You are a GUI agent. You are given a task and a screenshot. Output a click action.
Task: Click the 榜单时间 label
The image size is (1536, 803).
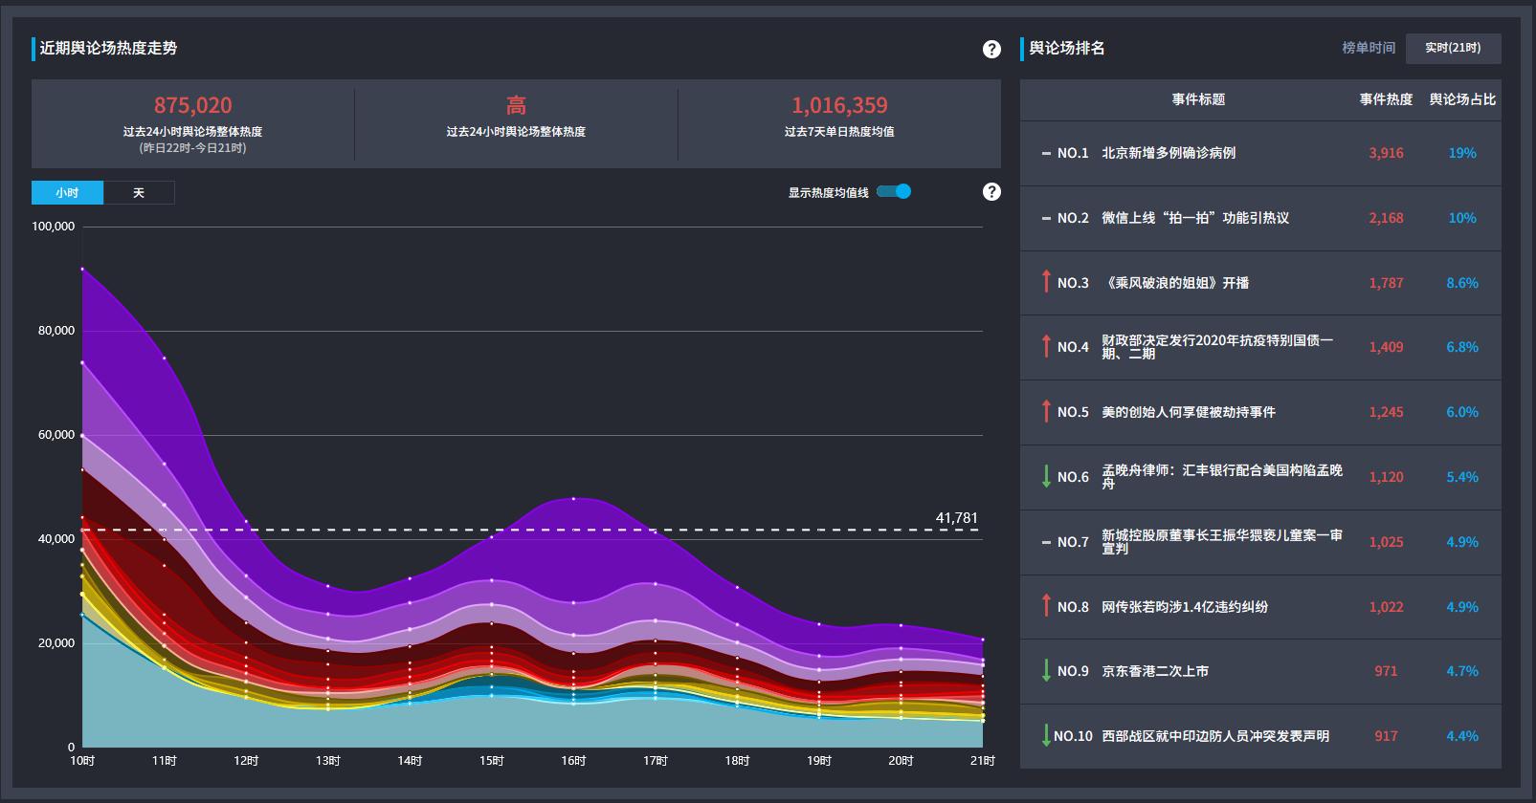pos(1369,48)
